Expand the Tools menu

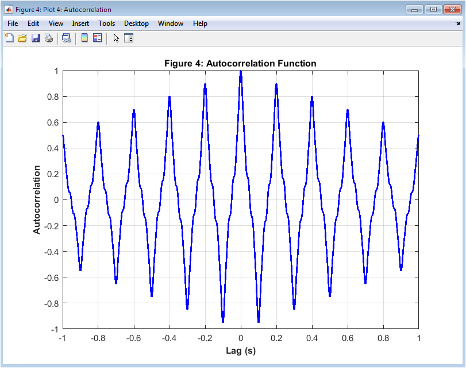pyautogui.click(x=106, y=24)
